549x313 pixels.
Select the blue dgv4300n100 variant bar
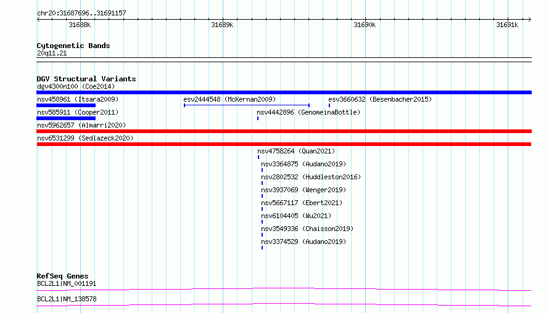[284, 92]
